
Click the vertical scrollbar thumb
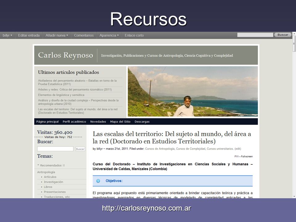pos(294,43)
